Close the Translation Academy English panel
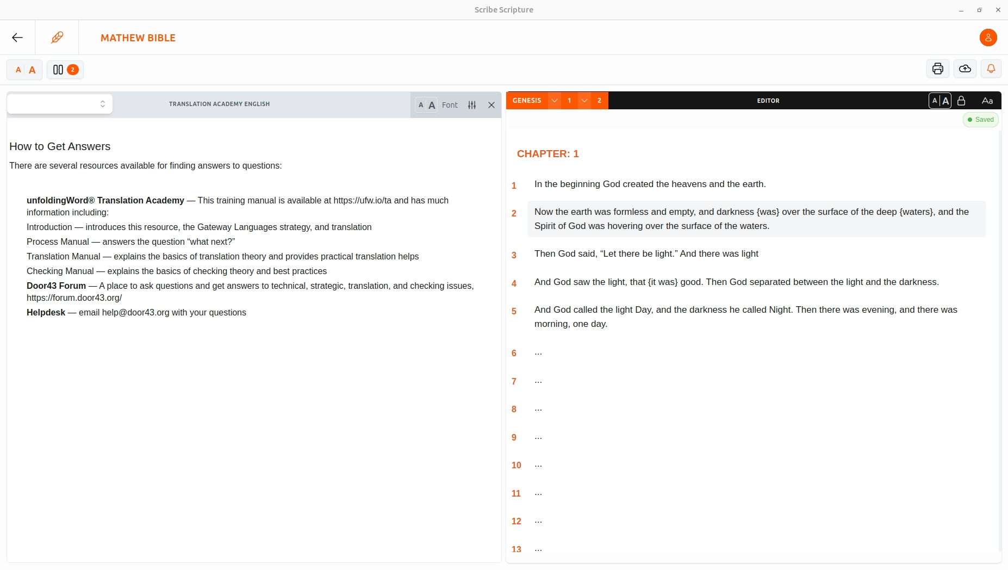 point(491,104)
